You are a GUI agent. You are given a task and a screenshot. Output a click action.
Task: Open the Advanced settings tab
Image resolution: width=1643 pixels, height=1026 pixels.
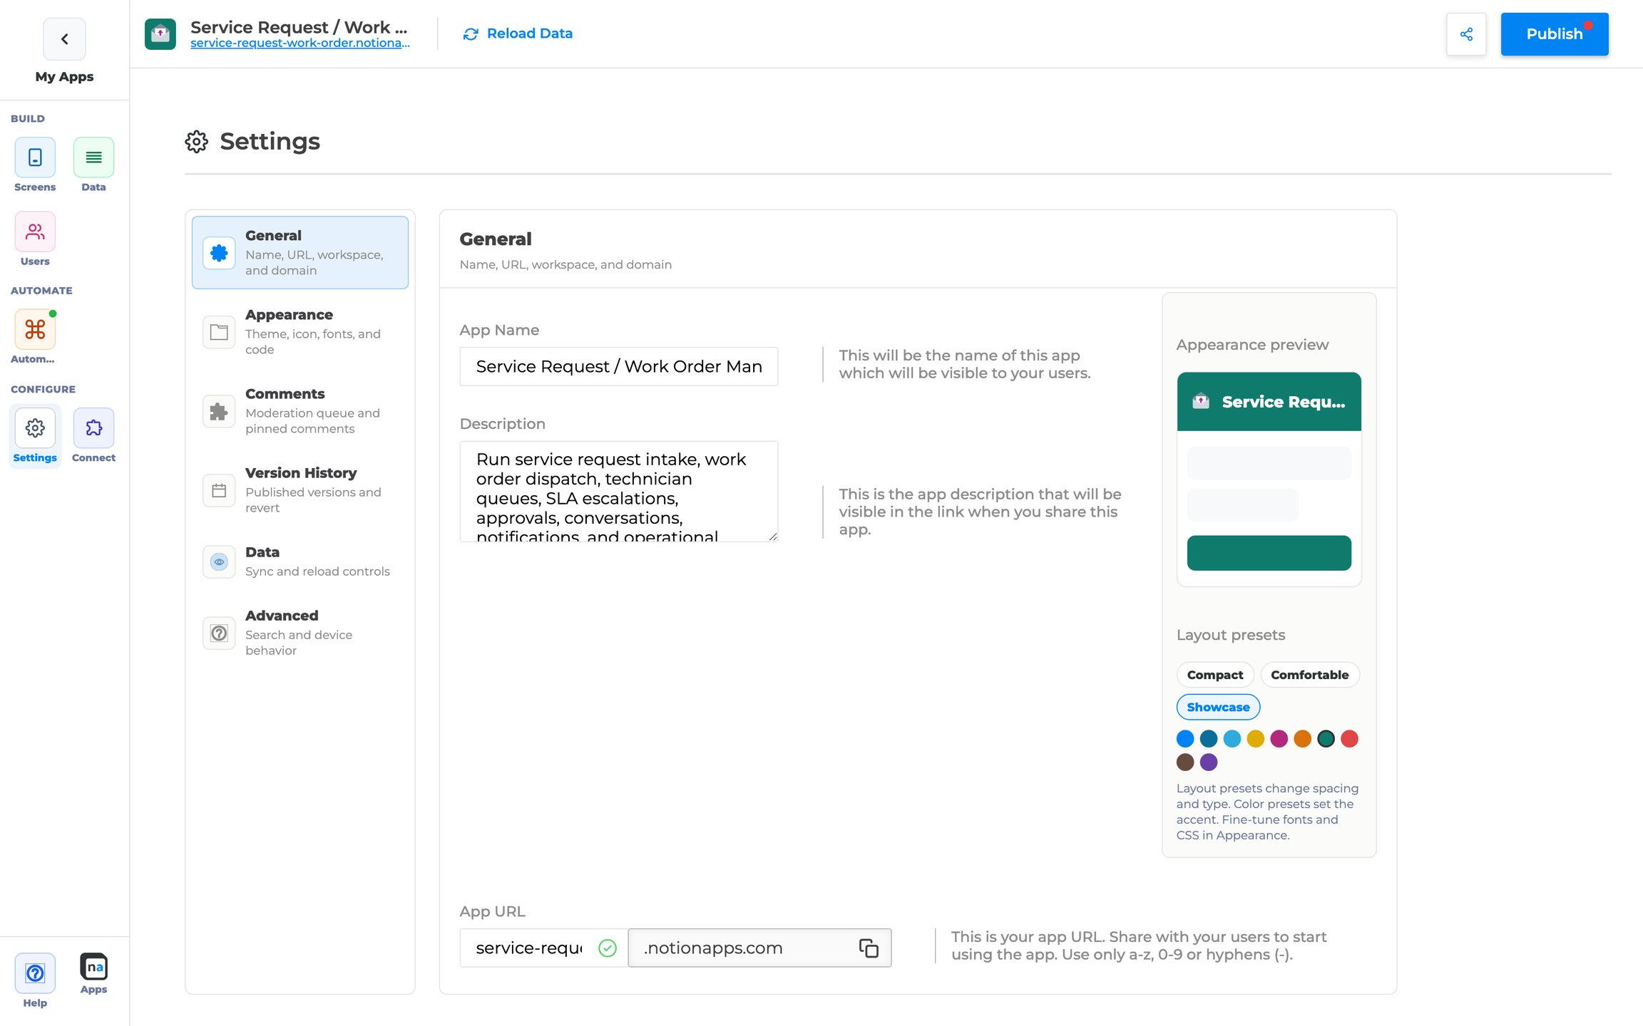click(300, 633)
